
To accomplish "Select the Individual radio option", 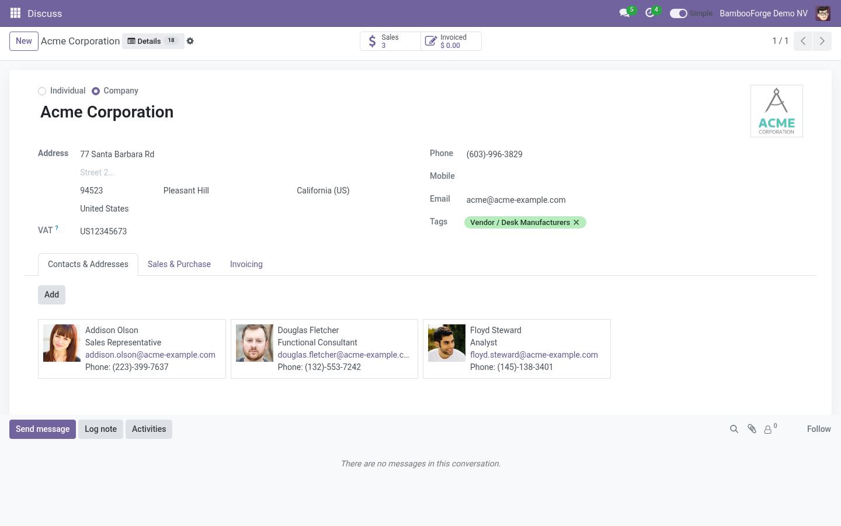I will tap(42, 91).
